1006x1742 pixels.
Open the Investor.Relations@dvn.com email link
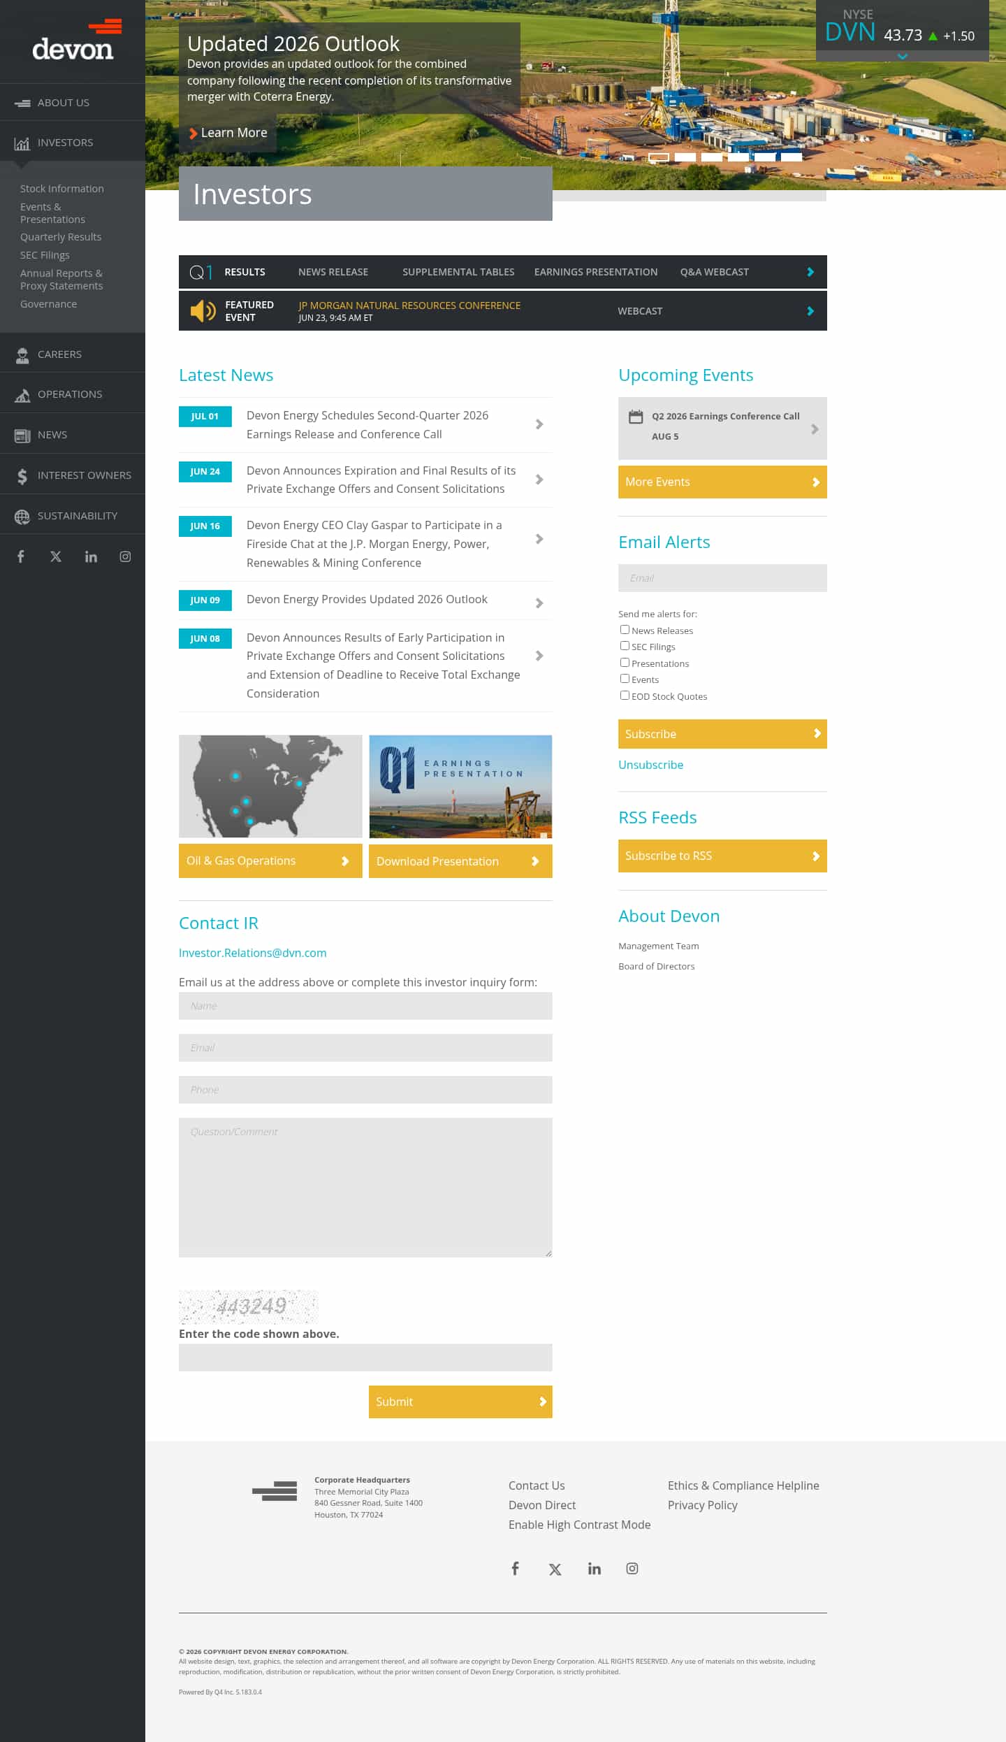pyautogui.click(x=253, y=953)
